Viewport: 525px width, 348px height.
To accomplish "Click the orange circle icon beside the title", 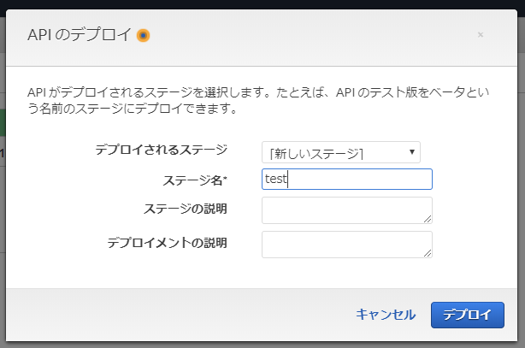I will [144, 35].
